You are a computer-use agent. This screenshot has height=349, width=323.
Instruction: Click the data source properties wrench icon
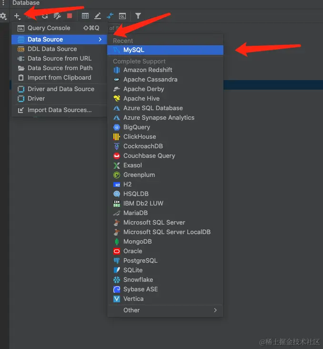[57, 16]
